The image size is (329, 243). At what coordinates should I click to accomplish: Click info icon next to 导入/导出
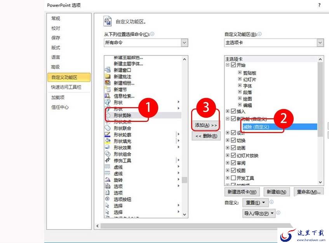pos(278,213)
